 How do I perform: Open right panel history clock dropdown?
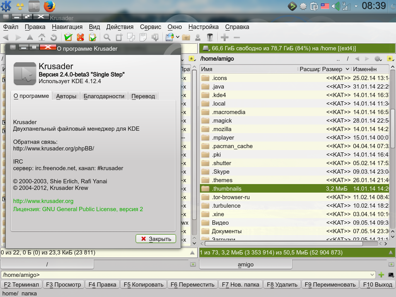pyautogui.click(x=378, y=59)
